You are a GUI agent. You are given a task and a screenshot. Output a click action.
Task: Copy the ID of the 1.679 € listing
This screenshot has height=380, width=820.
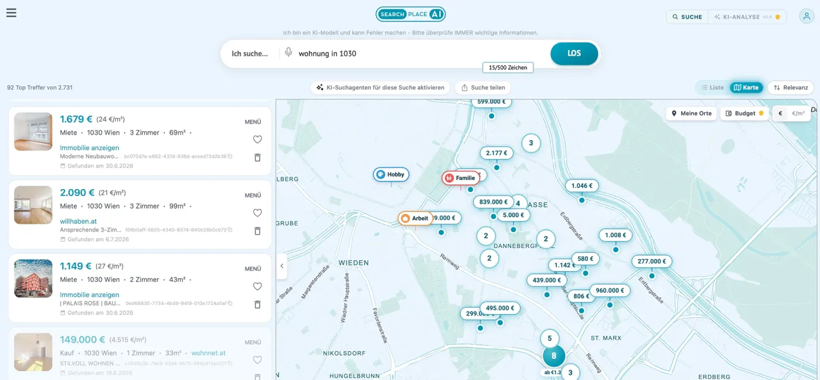(x=230, y=156)
